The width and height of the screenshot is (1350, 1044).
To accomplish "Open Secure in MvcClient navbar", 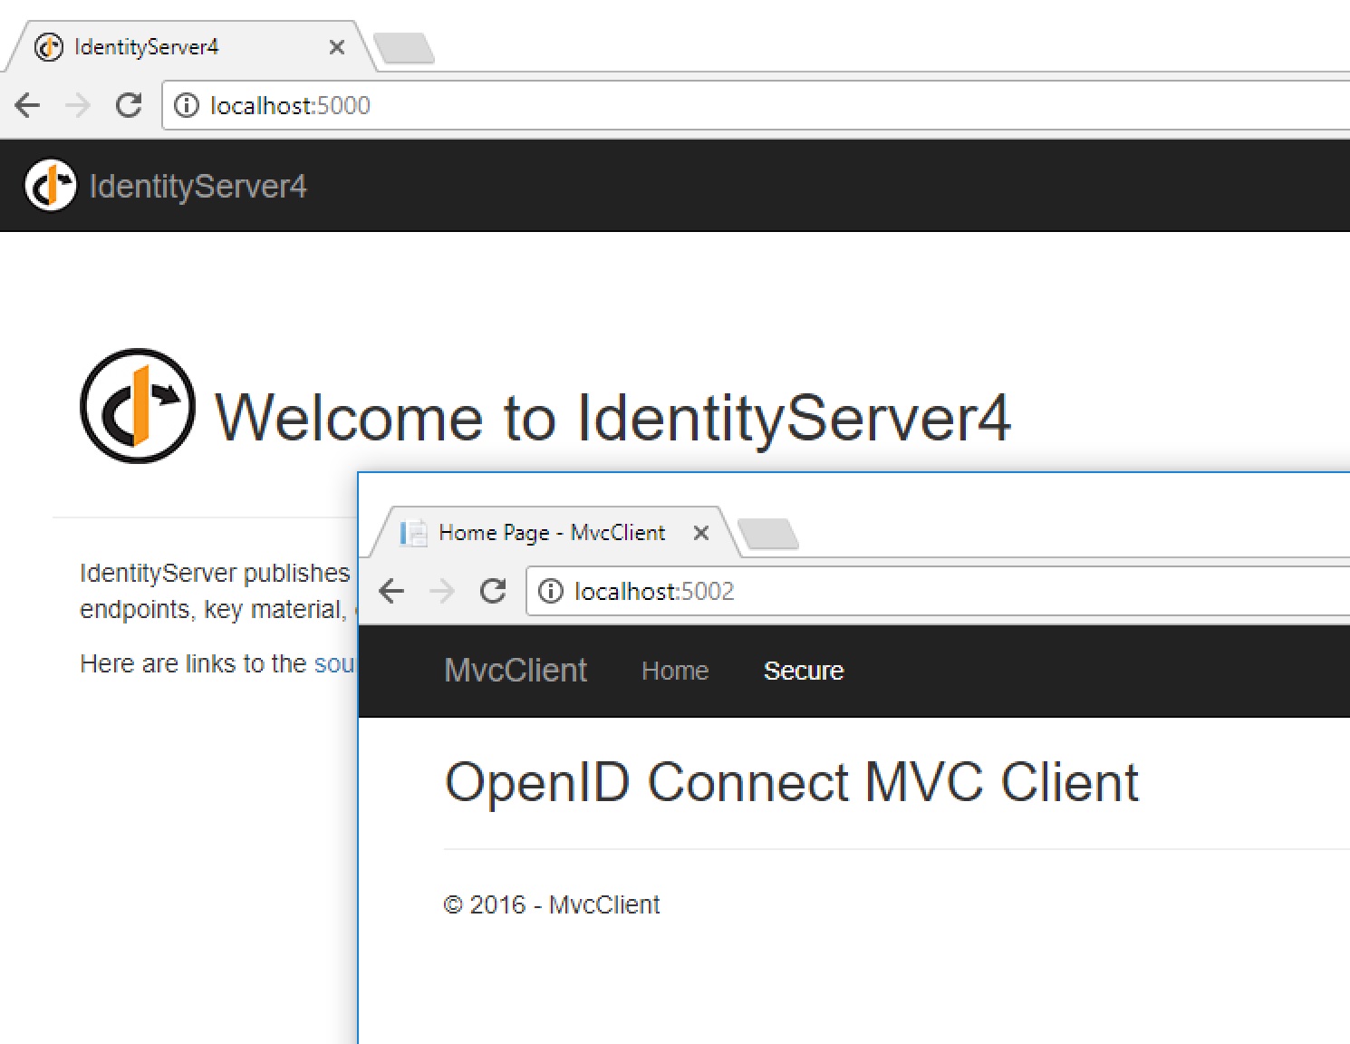I will click(804, 671).
